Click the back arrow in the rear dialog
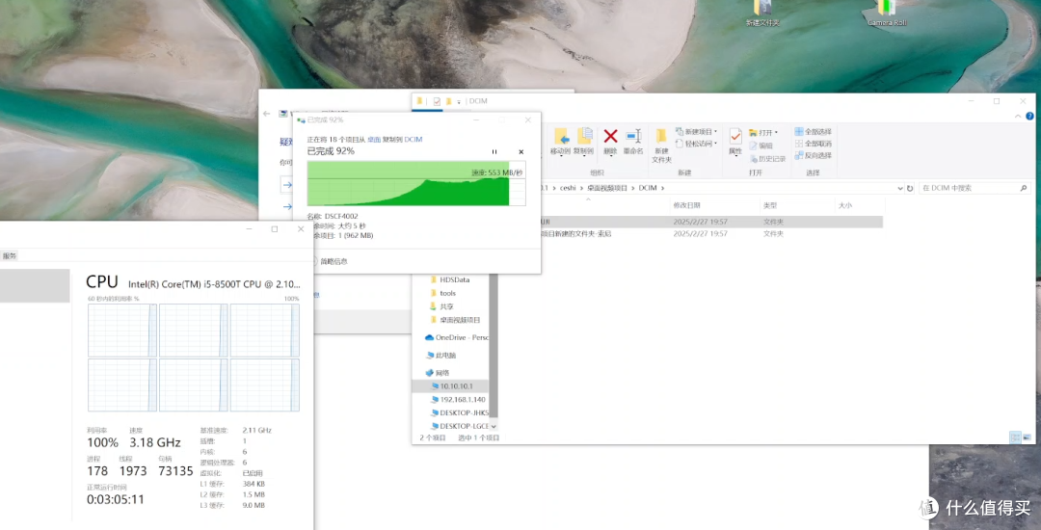The height and width of the screenshot is (530, 1041). [266, 114]
